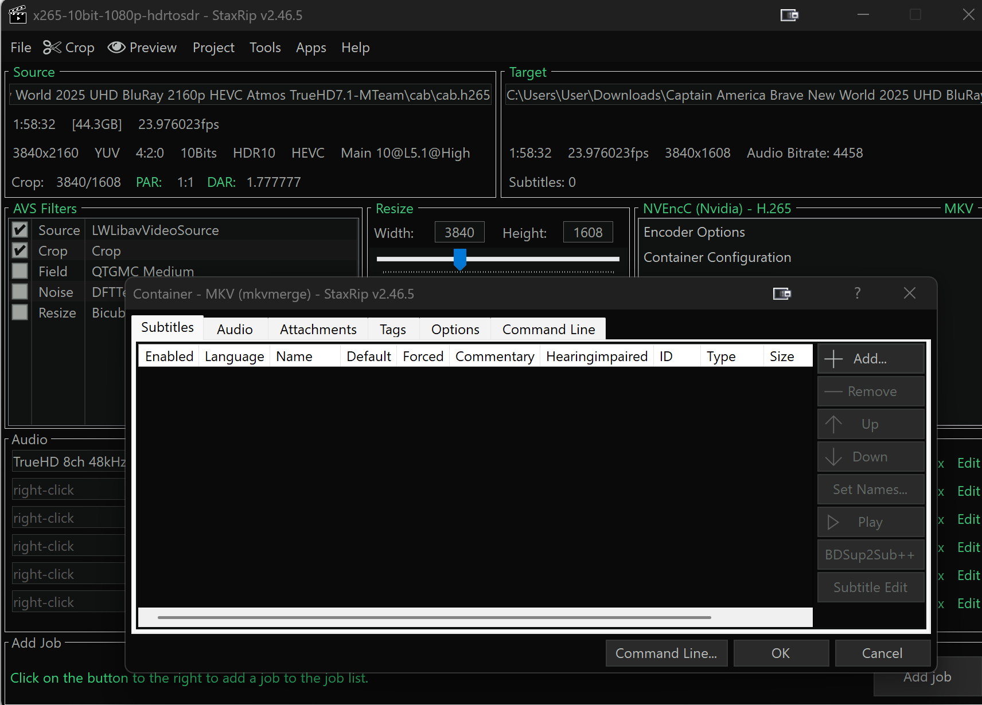Click the Resize slider handle
The height and width of the screenshot is (705, 982).
[460, 259]
